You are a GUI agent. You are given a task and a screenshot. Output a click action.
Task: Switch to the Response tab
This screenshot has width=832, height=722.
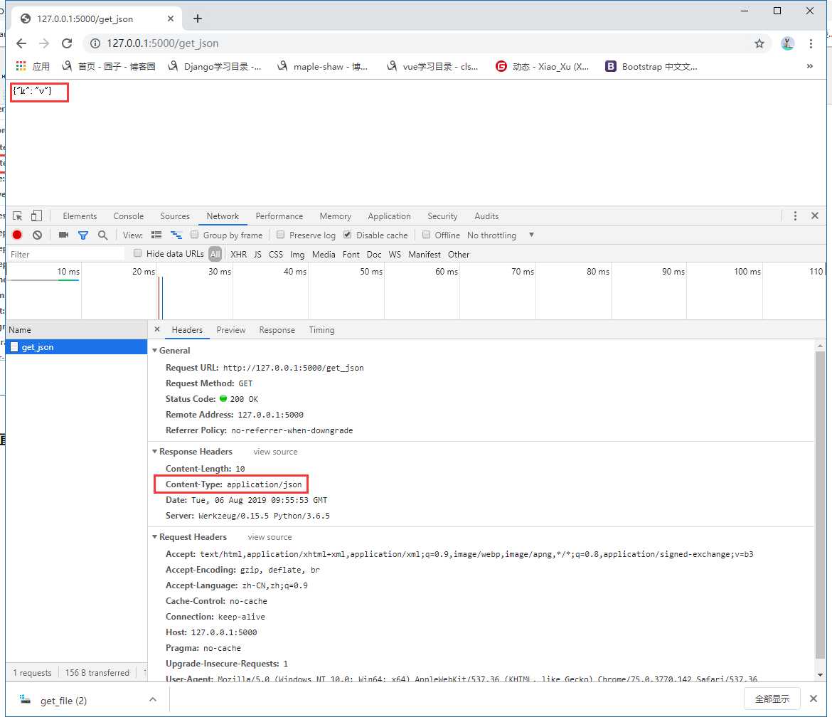(277, 330)
